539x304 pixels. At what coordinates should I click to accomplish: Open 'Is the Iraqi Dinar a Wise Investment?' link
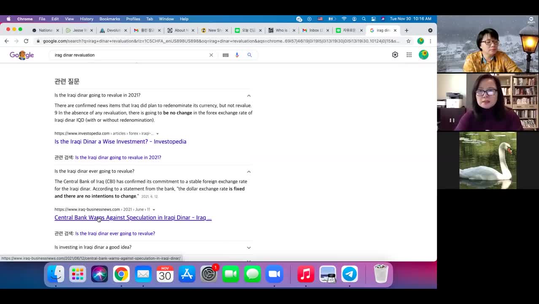(x=120, y=142)
